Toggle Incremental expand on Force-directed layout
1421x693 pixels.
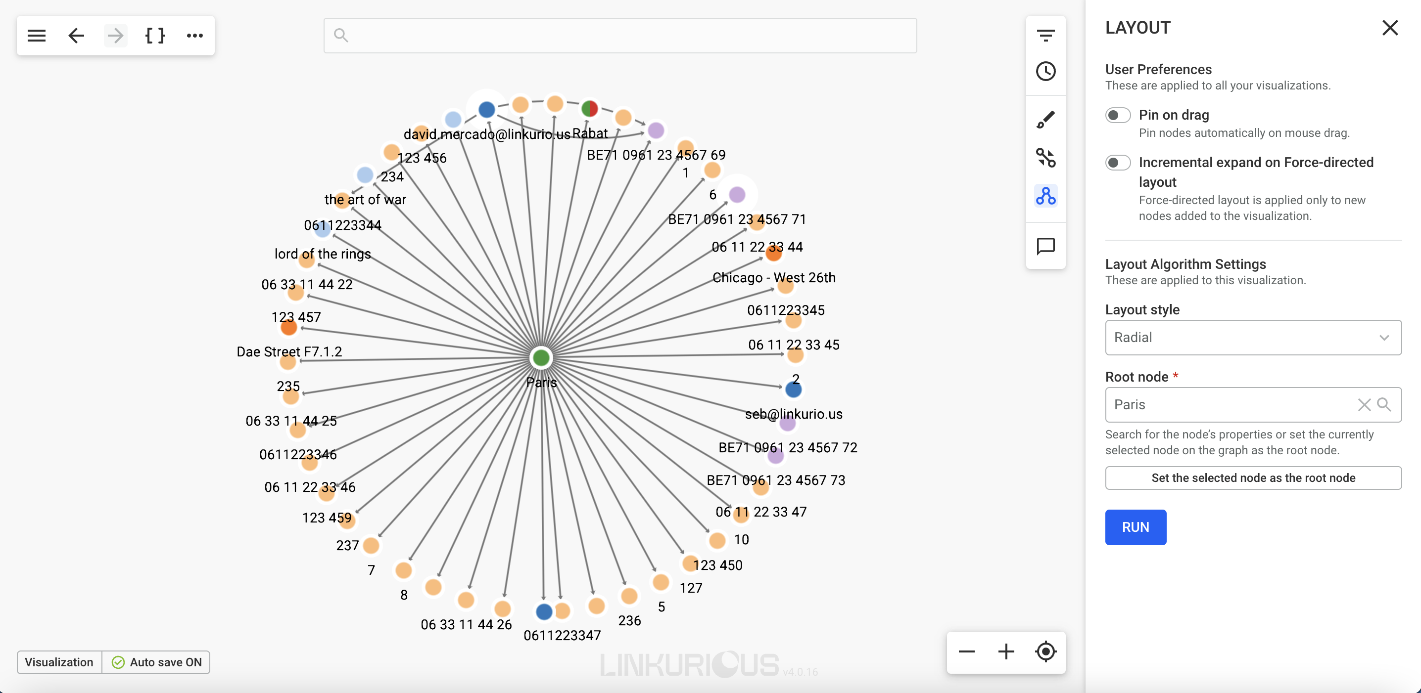[x=1118, y=163]
